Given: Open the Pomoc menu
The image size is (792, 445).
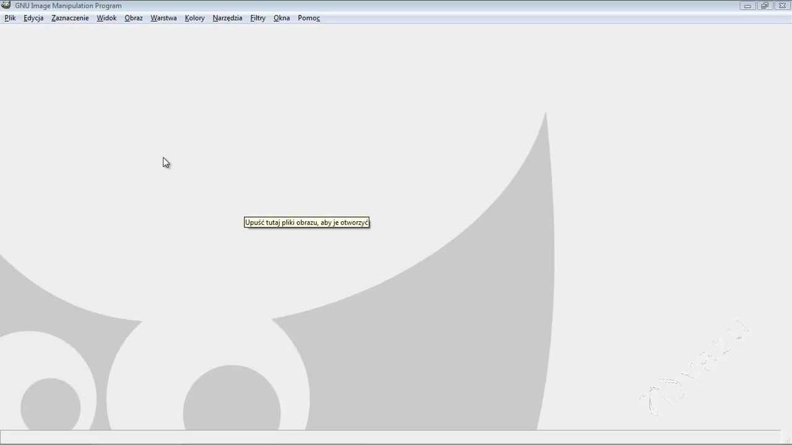Looking at the screenshot, I should click(309, 18).
